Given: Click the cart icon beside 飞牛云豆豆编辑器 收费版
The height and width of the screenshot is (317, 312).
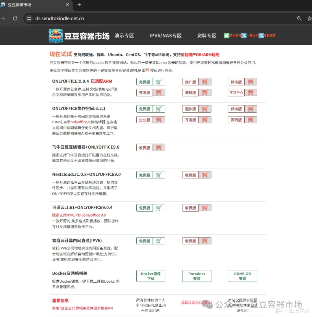Looking at the screenshot, I should 159,148.
